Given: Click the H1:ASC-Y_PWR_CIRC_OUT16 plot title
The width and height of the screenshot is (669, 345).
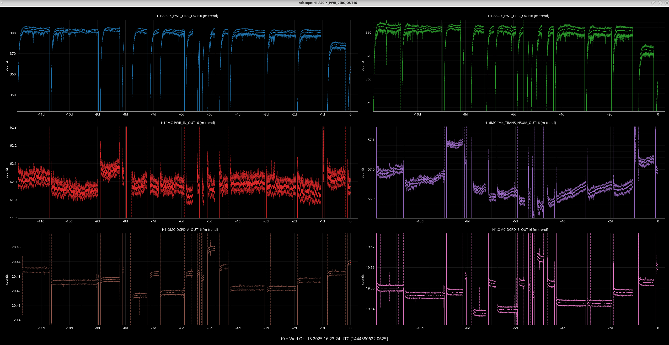Looking at the screenshot, I should coord(518,16).
